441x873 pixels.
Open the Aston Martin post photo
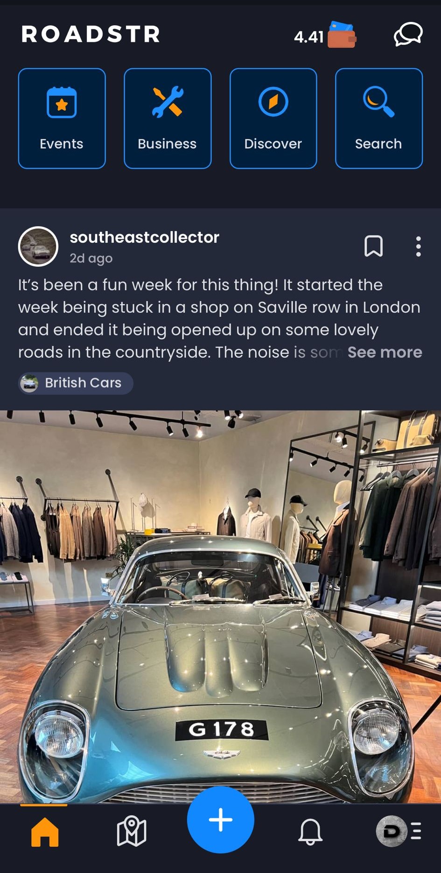click(x=220, y=607)
